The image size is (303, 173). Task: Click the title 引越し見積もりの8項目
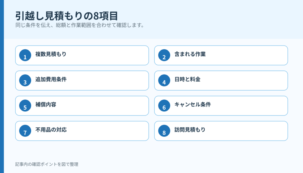(x=67, y=16)
